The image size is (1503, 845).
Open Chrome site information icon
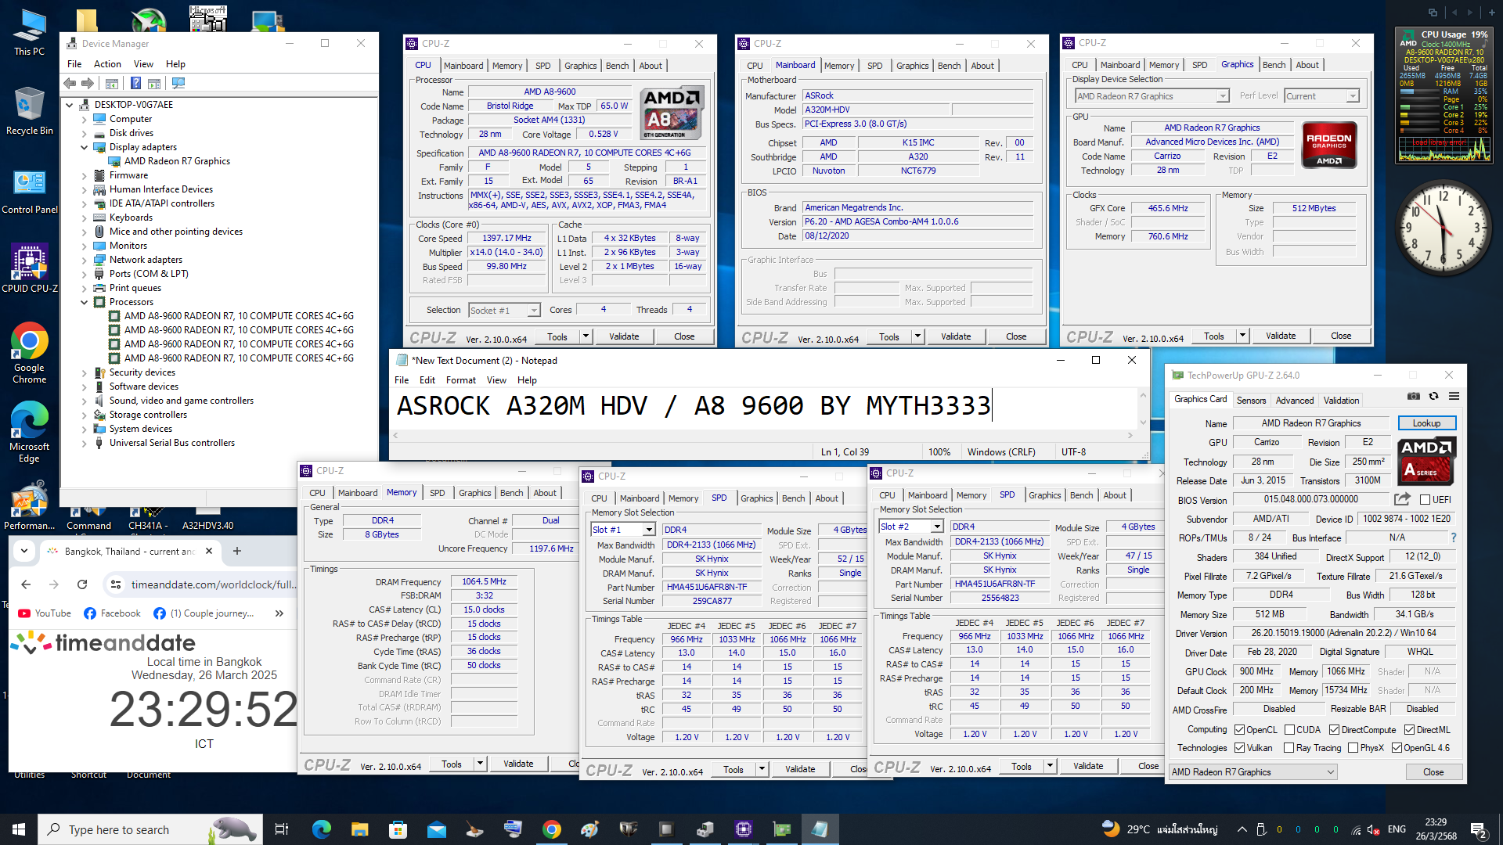click(x=116, y=584)
